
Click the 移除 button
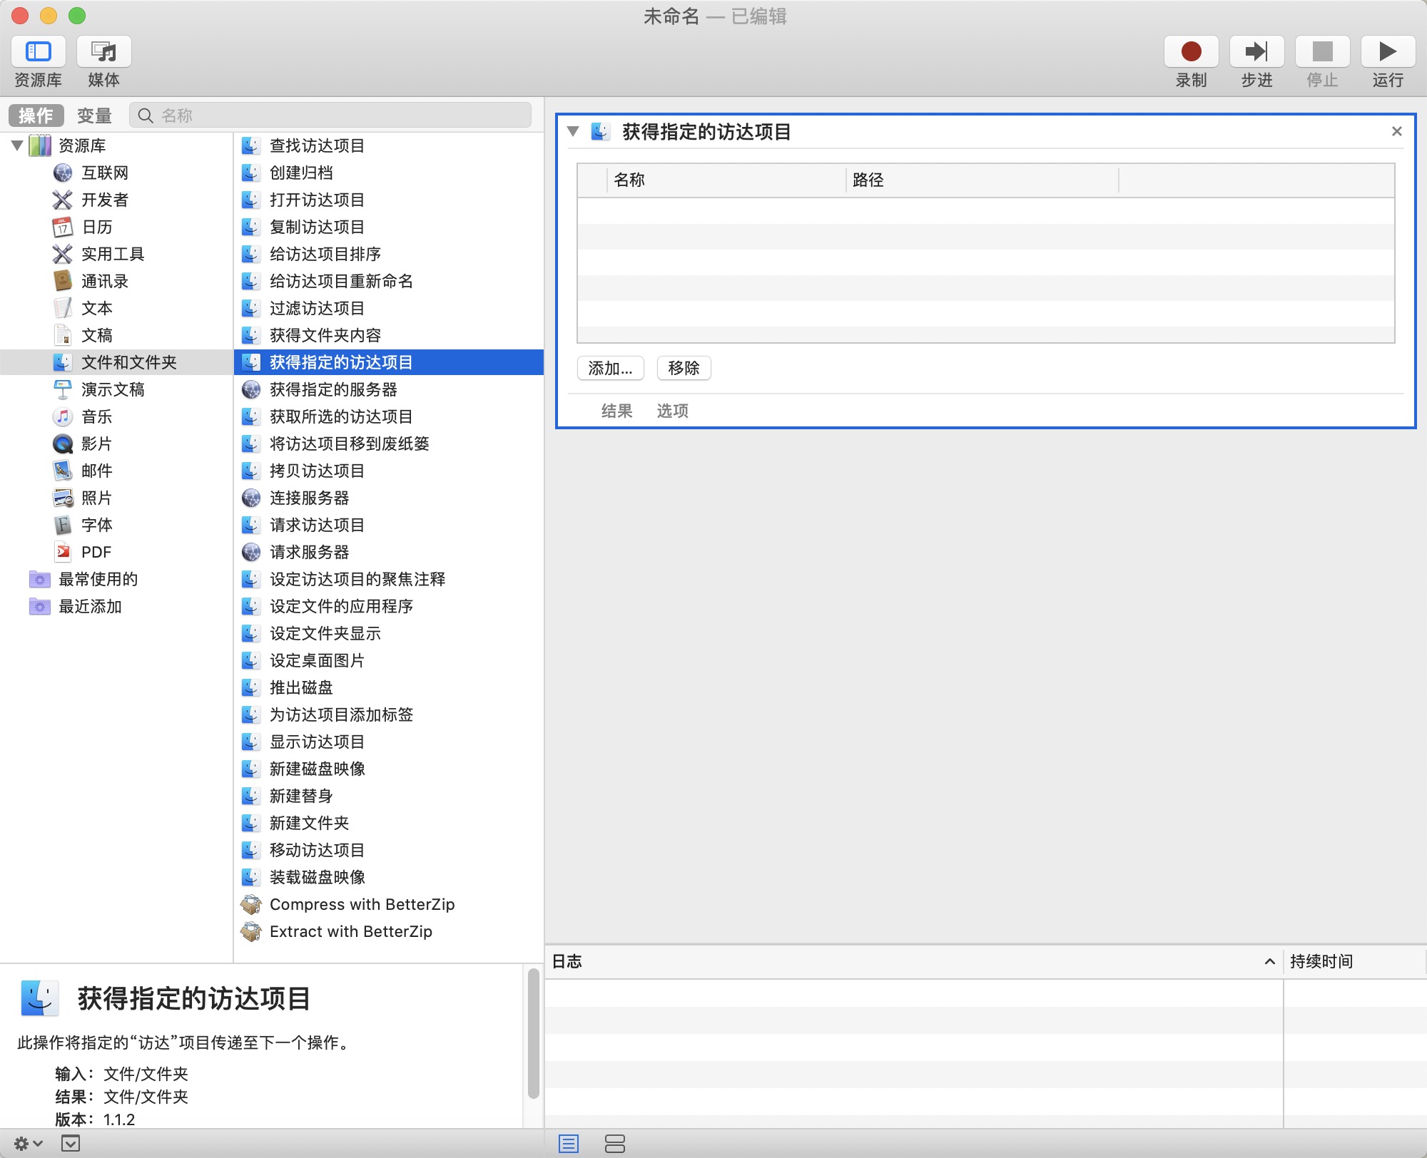[684, 368]
